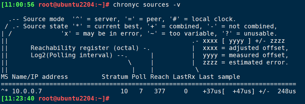Viewport: 305px width, 104px height.
Task: Click the estimated error 248us
Action: coord(287,91)
